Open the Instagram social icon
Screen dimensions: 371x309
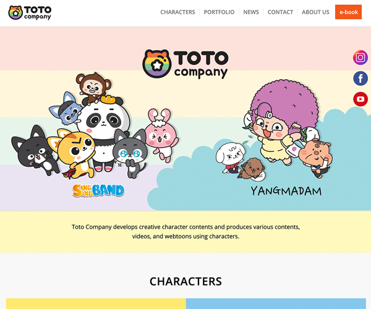(x=360, y=57)
